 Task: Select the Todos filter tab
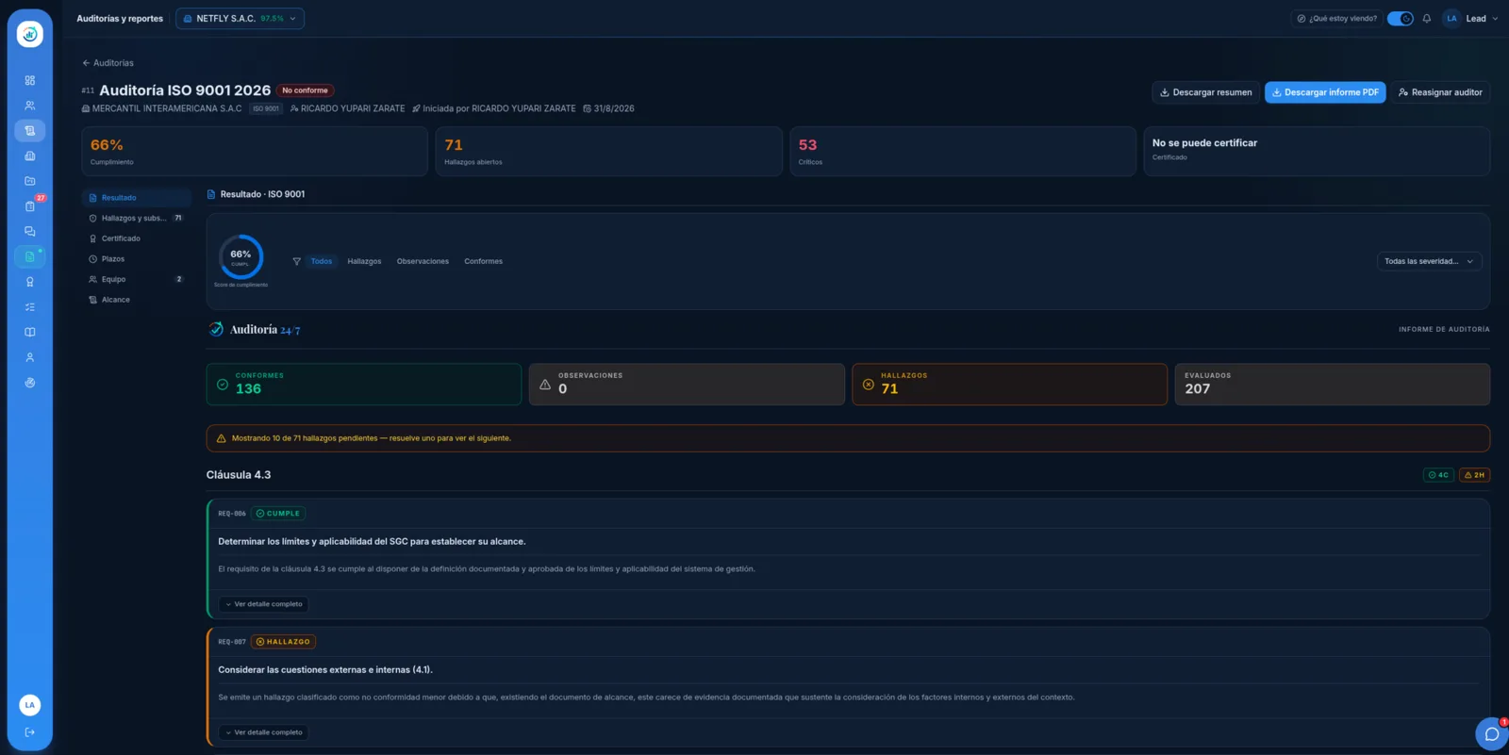(x=322, y=261)
